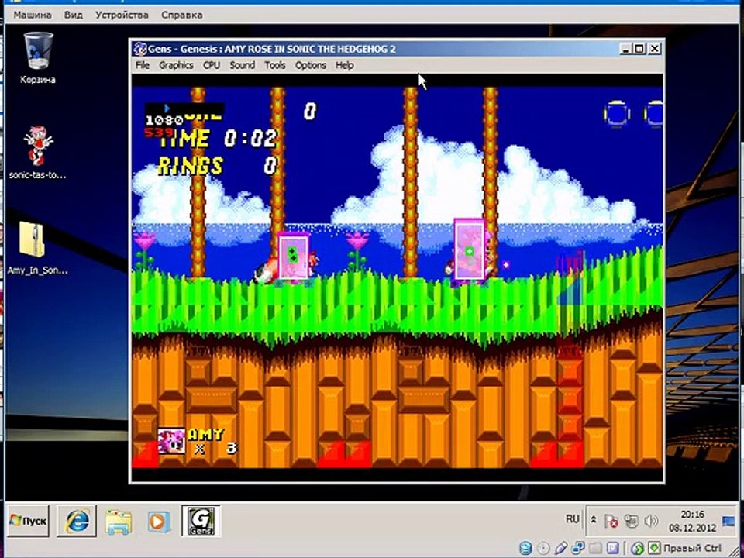Viewport: 744px width, 558px height.
Task: Click the RINGS counter in game
Action: pos(217,166)
